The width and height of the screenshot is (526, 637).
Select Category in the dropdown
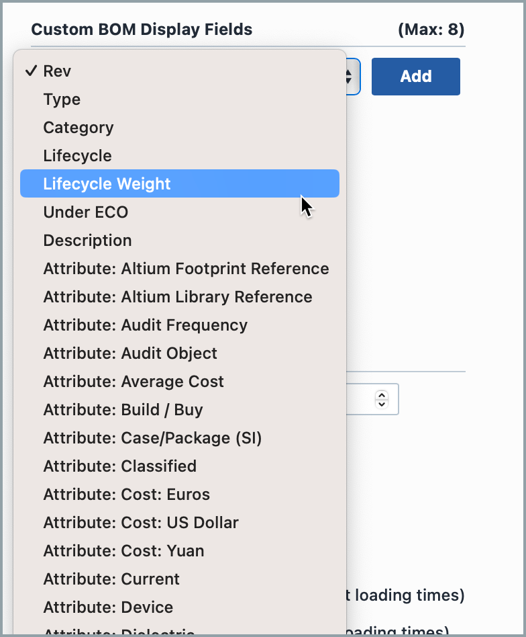tap(78, 128)
